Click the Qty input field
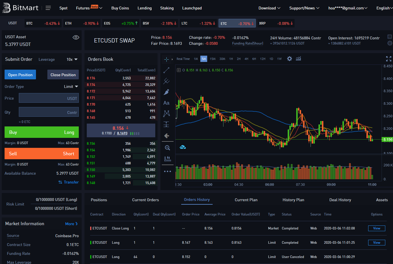This screenshot has width=393, height=264. click(49, 112)
